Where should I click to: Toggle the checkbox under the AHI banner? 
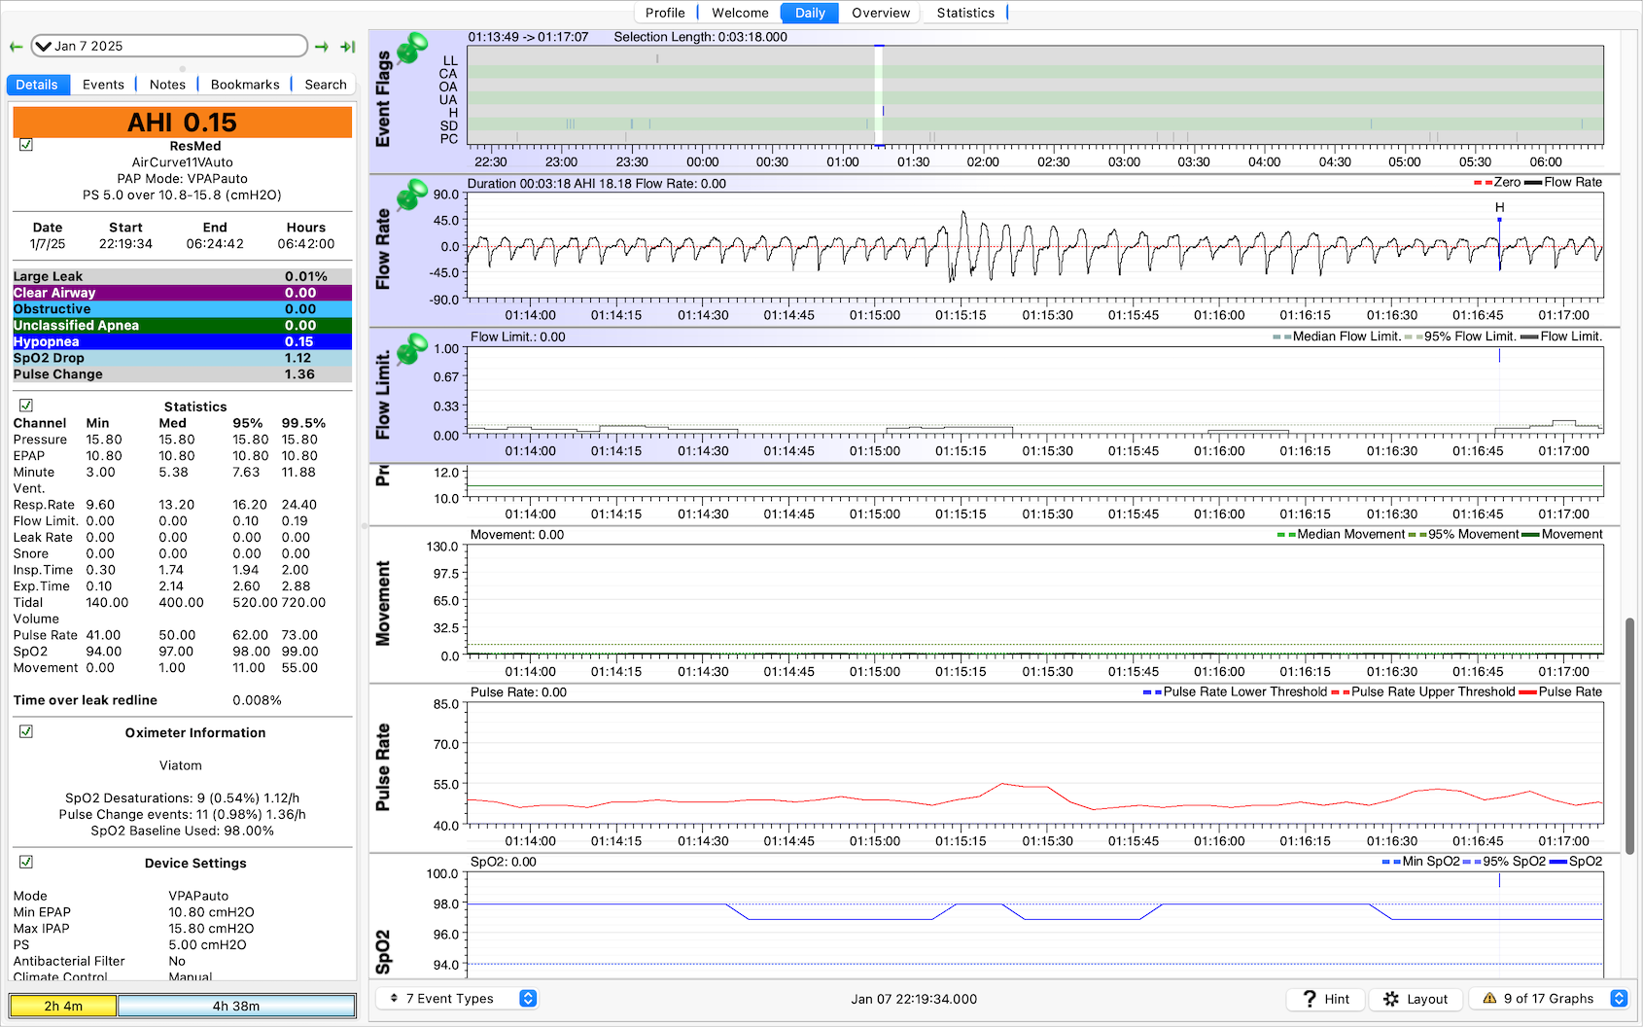coord(26,145)
